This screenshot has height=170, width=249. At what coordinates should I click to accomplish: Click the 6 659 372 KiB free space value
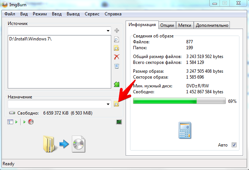(56, 113)
